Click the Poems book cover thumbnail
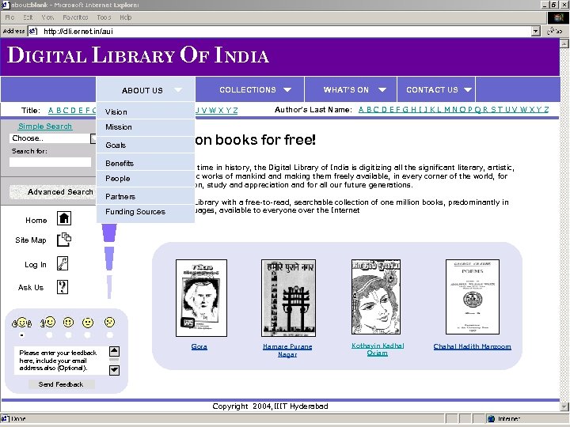570x427 pixels. click(473, 297)
